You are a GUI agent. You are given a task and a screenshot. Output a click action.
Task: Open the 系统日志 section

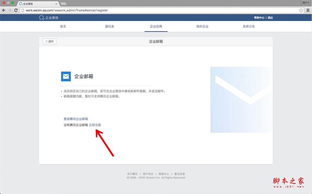click(x=249, y=26)
